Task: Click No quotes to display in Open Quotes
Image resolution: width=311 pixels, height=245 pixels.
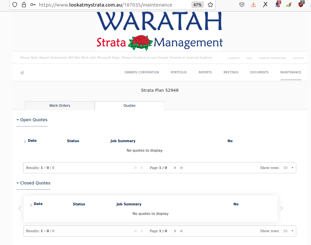Action: (x=145, y=150)
